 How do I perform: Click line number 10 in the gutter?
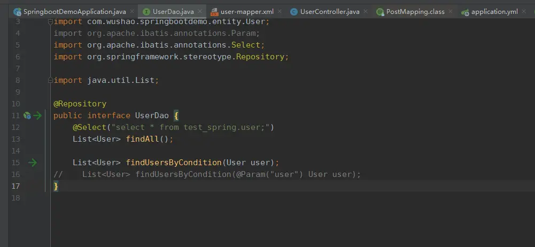15,104
